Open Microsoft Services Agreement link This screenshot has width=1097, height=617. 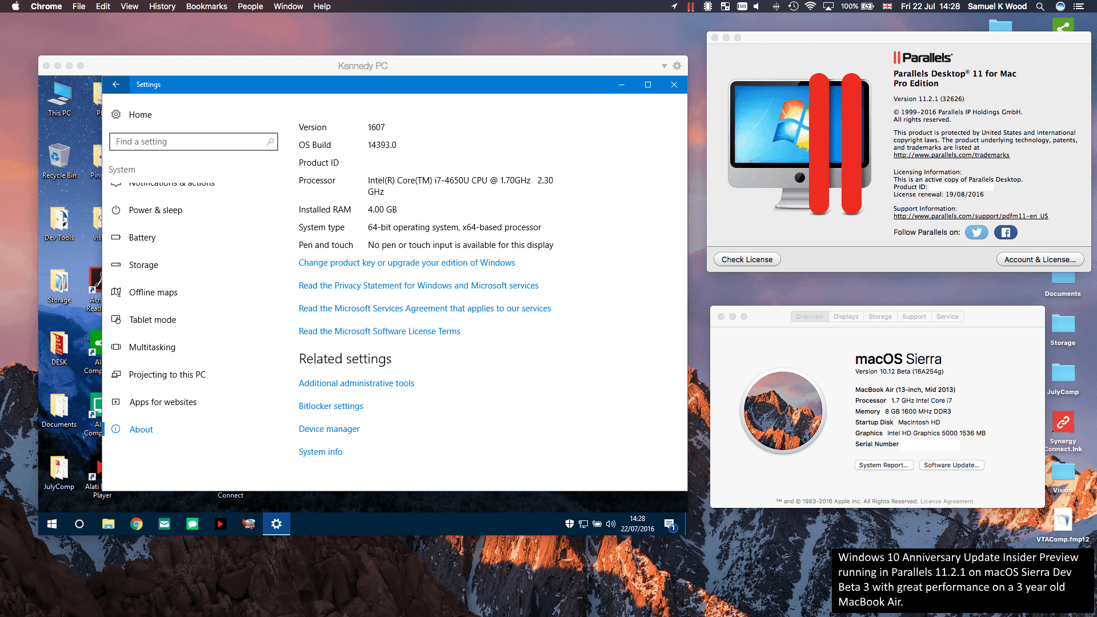pos(425,308)
